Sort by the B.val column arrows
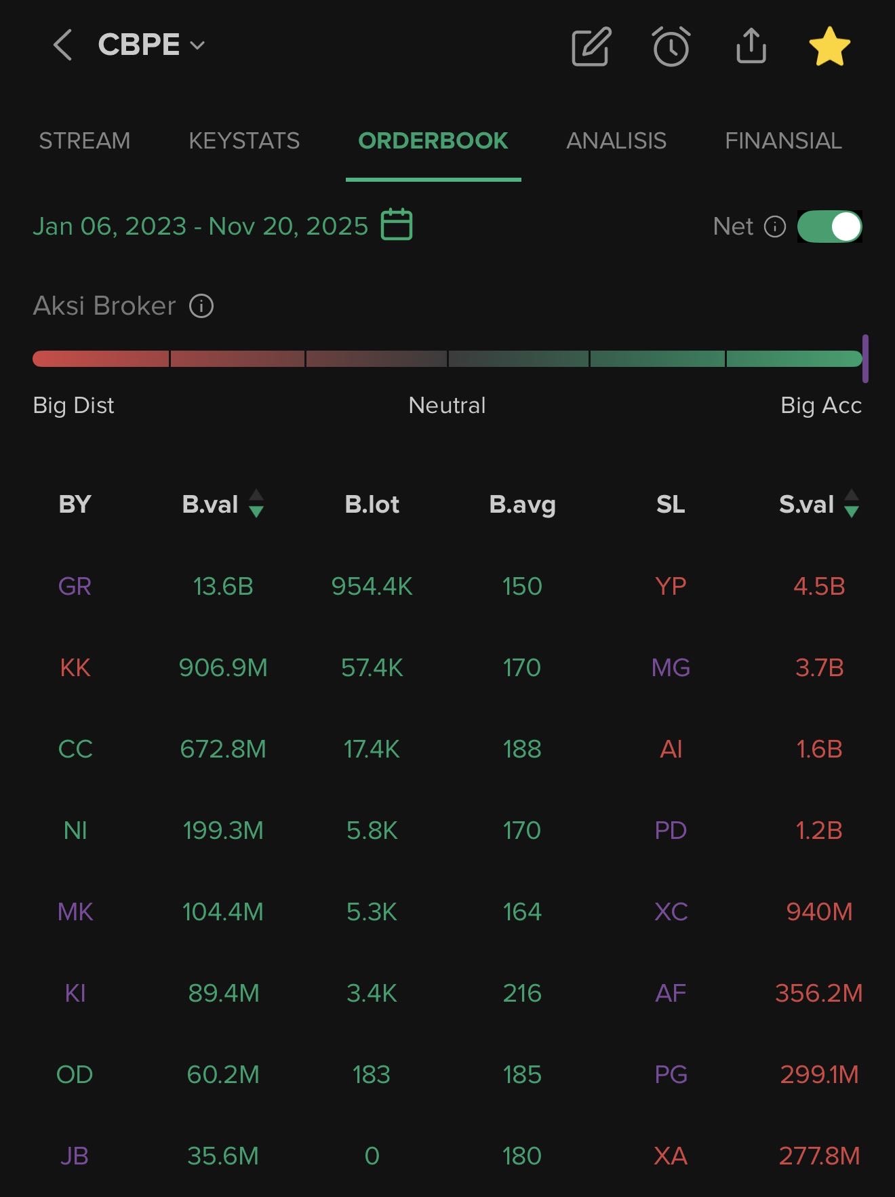 [256, 504]
